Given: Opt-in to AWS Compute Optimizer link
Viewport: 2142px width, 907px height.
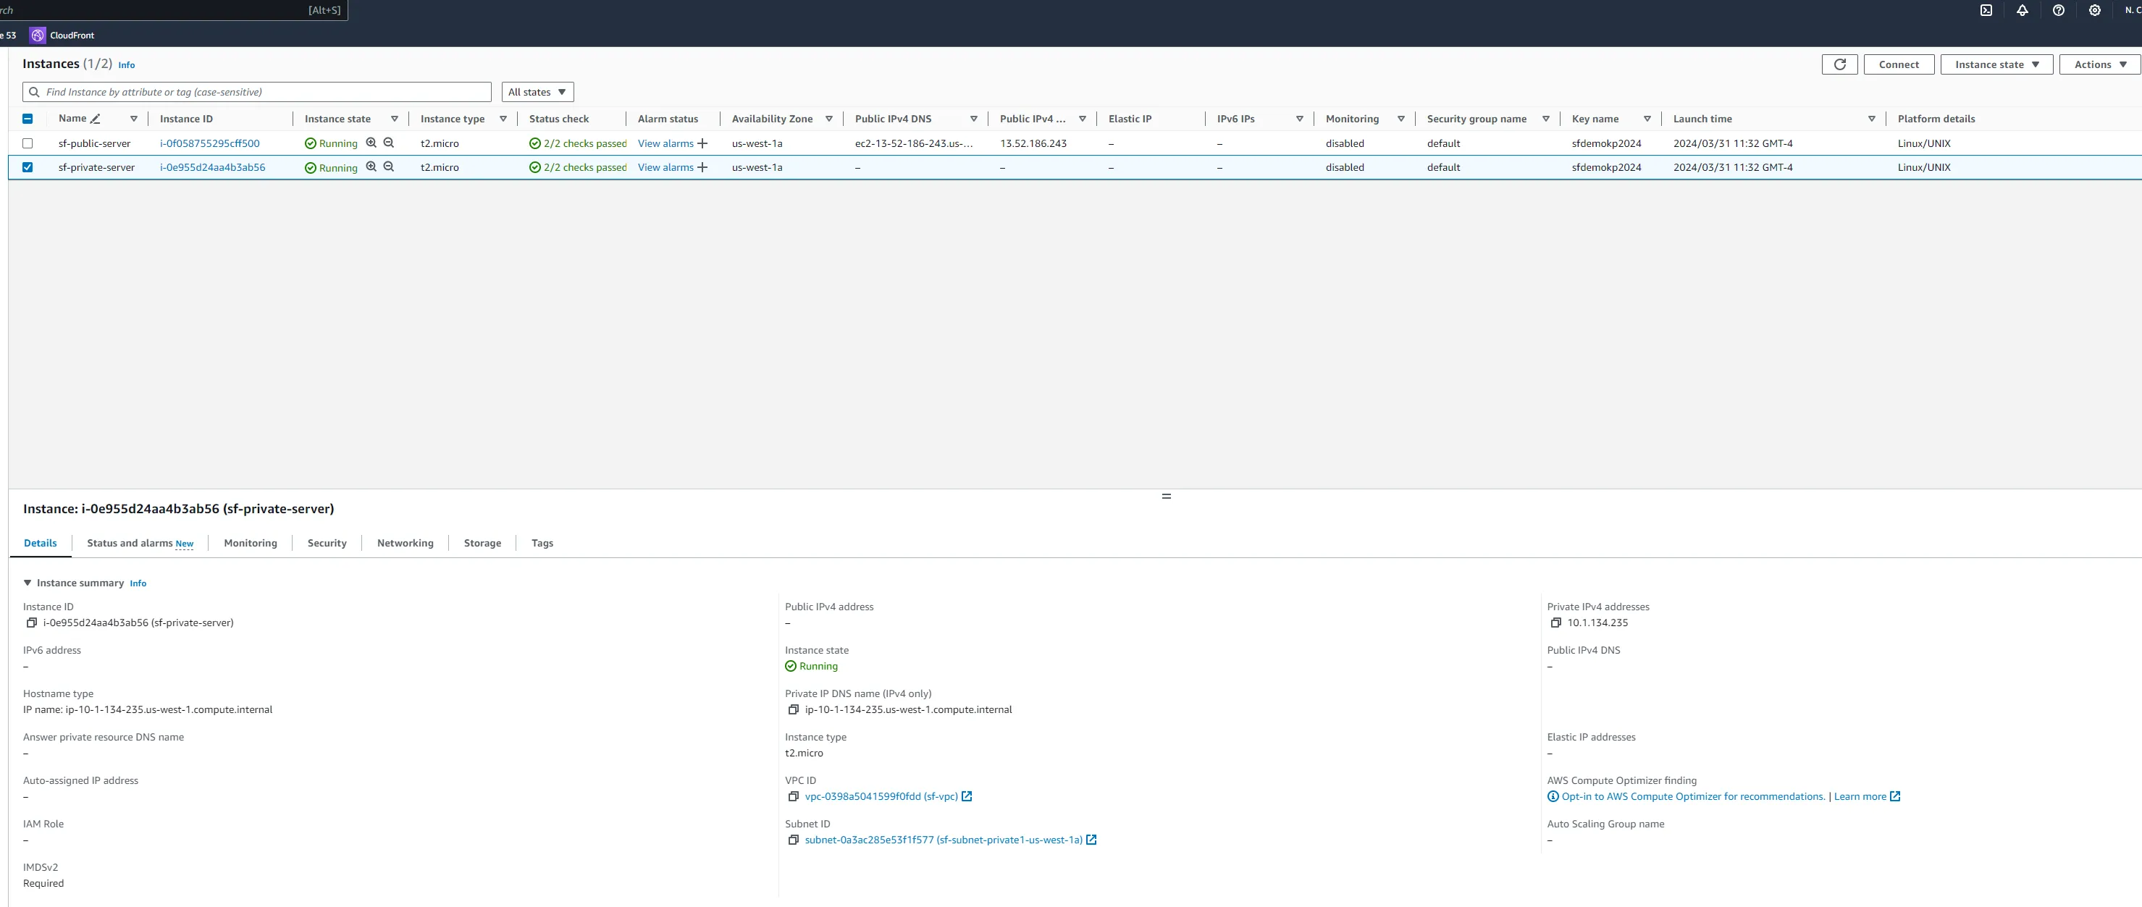Looking at the screenshot, I should (1693, 796).
